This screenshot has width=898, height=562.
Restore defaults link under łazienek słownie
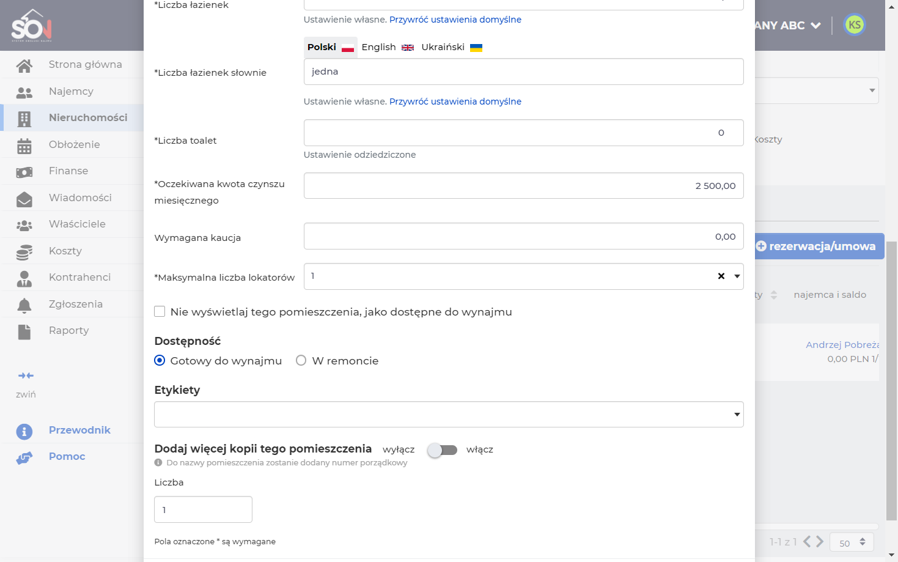point(455,102)
